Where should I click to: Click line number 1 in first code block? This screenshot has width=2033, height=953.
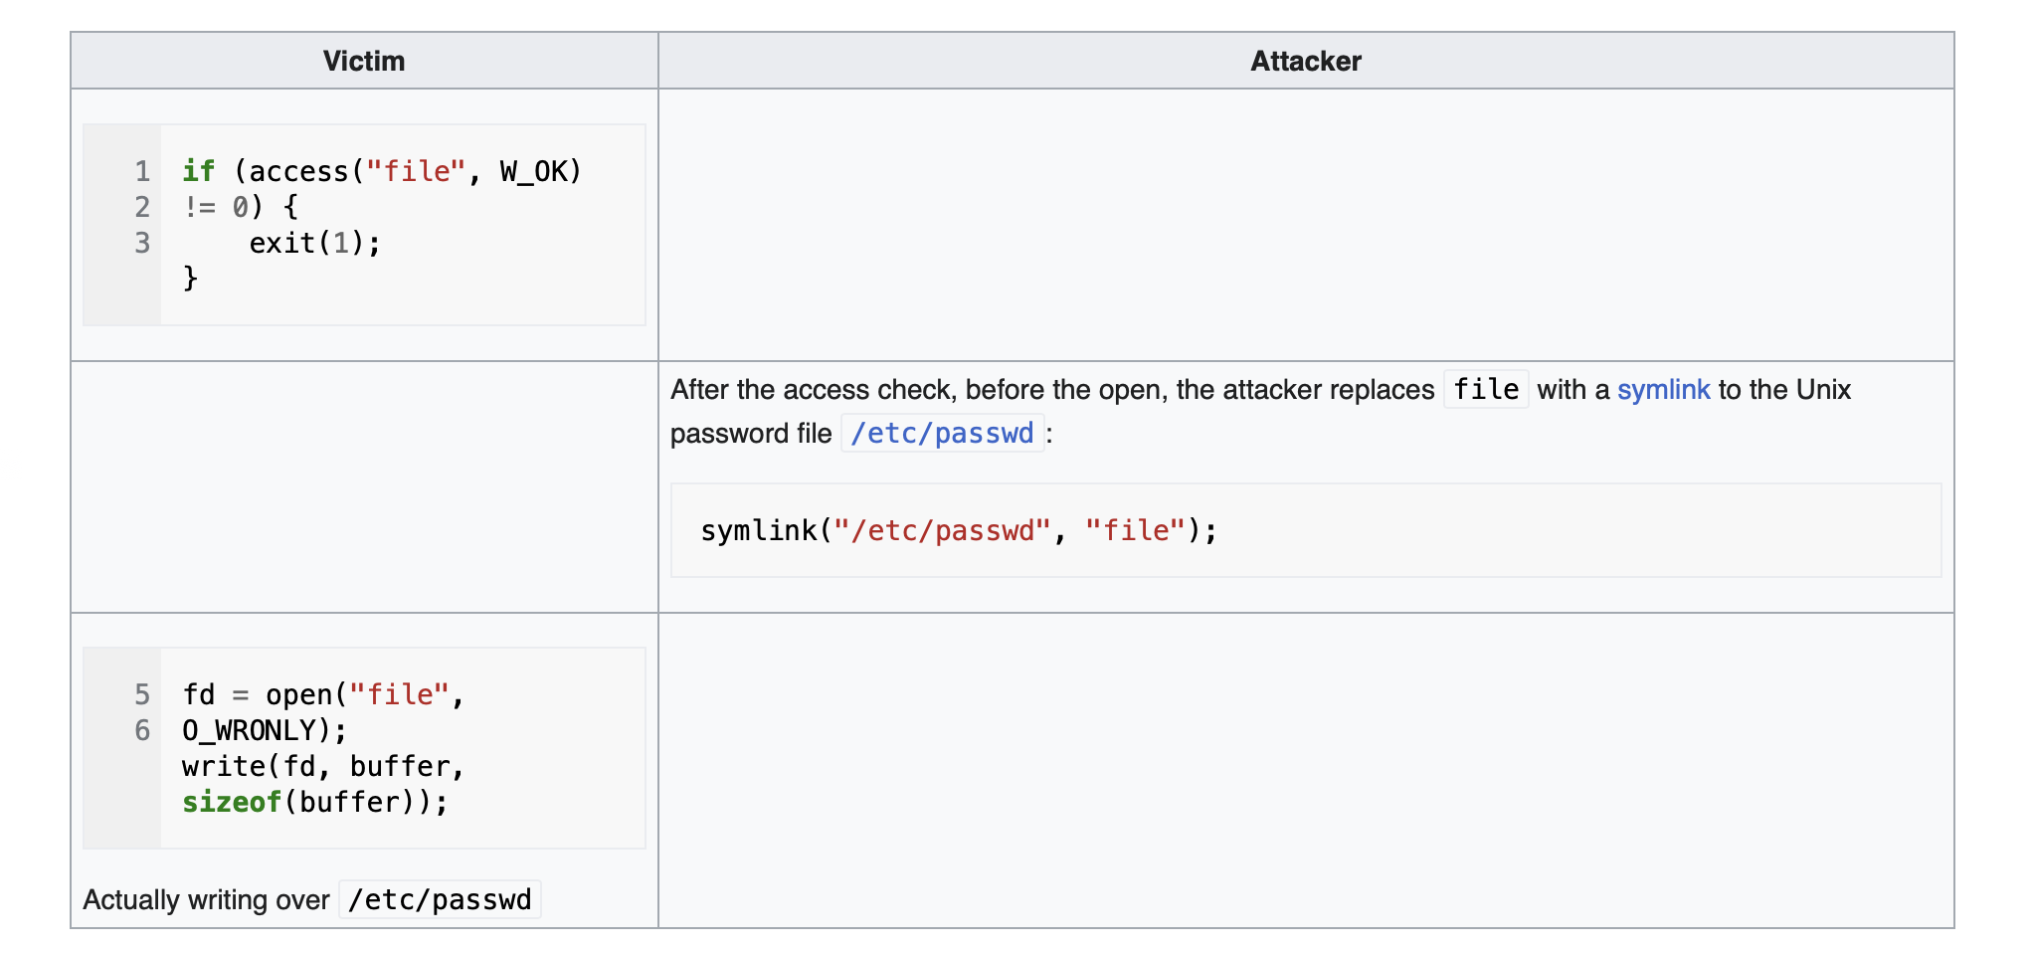(x=142, y=171)
